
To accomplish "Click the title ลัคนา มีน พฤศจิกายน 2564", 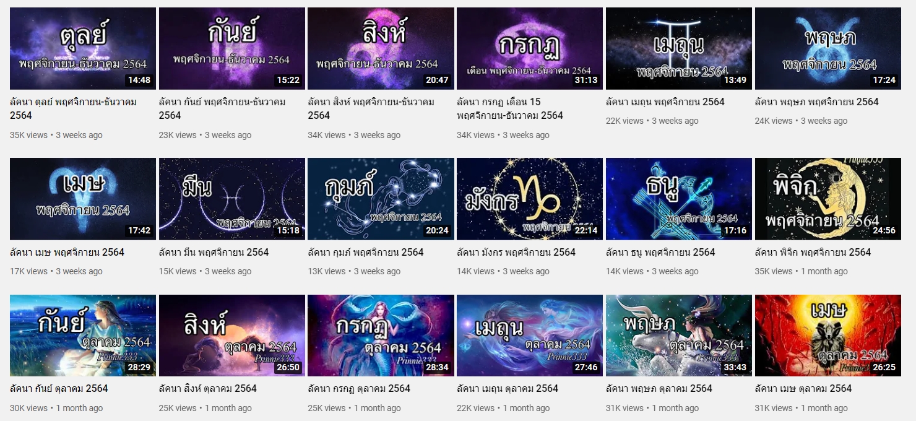I will (214, 252).
